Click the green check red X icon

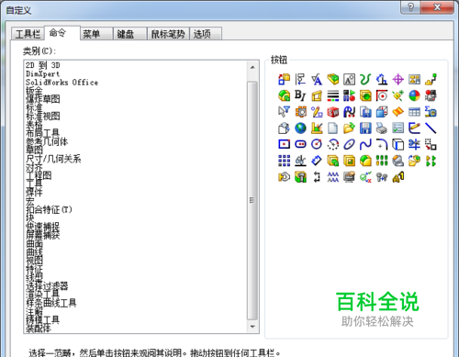point(365,177)
